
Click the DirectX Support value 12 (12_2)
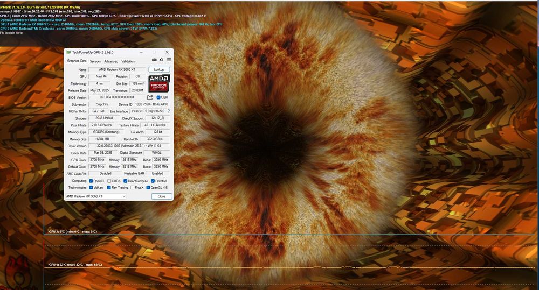(x=157, y=118)
